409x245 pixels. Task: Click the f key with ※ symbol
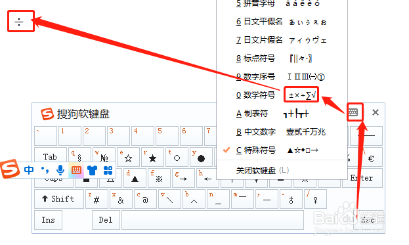coord(159,178)
